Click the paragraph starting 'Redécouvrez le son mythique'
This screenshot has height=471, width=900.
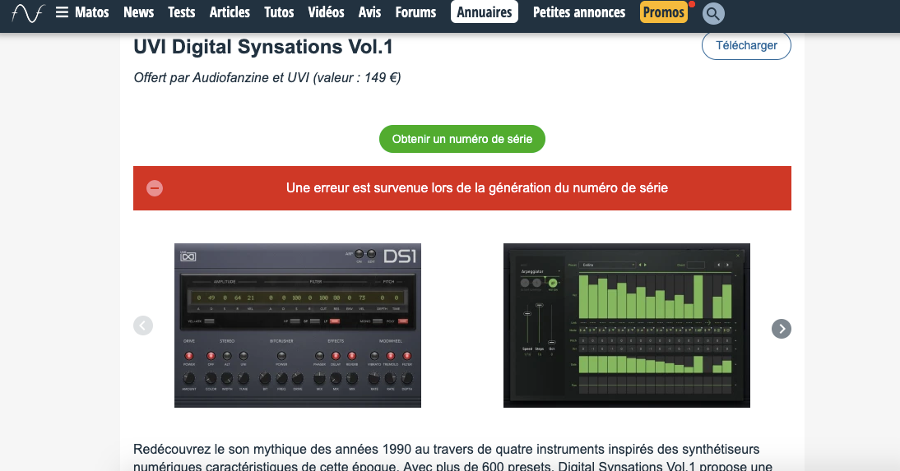click(x=453, y=457)
